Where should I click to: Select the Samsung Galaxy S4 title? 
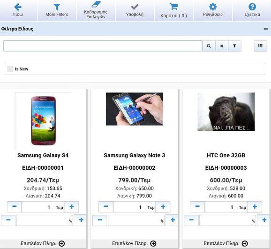pyautogui.click(x=43, y=155)
